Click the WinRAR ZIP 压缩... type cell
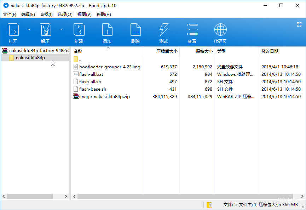 [236, 97]
